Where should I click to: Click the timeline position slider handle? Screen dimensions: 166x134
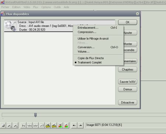(x=35, y=115)
